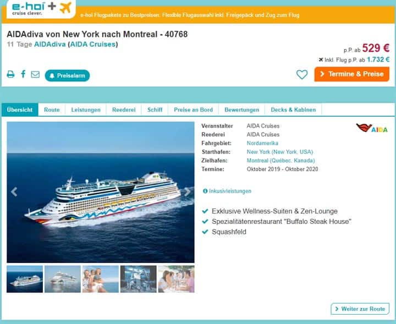Screen dimensions: 396x324
Task: Open the Leistungen tab
Action: (86, 110)
